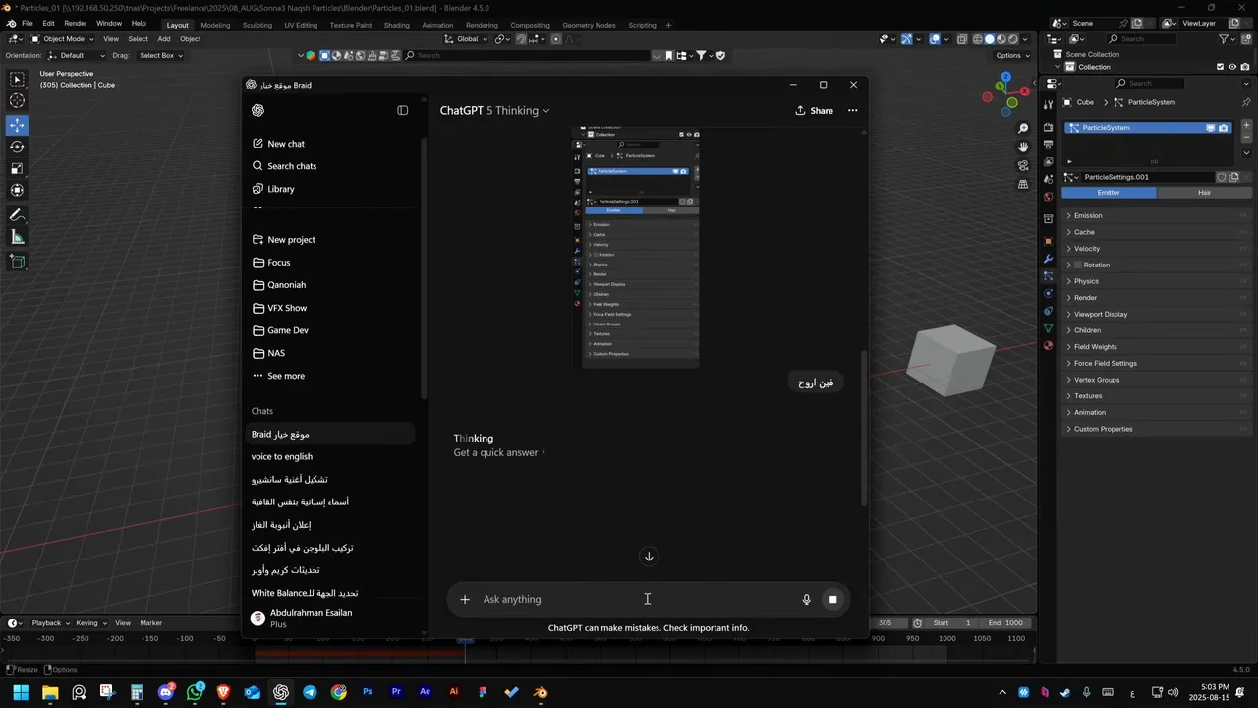Select the Cursor tool in Blender toolbar
This screenshot has width=1258, height=708.
click(18, 100)
